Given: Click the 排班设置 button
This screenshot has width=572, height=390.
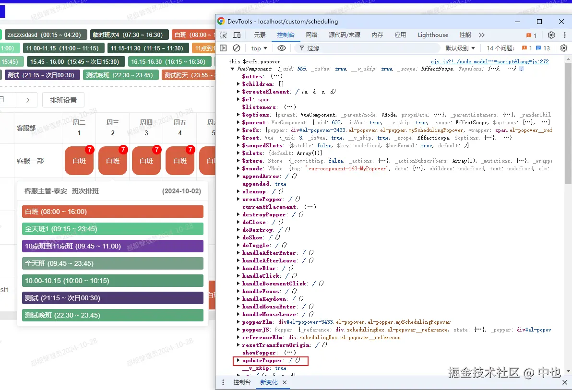Looking at the screenshot, I should (63, 100).
